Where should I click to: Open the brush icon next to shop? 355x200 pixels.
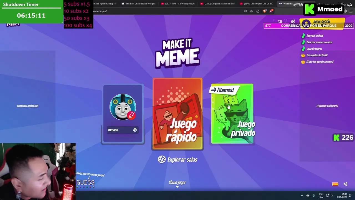293,22
